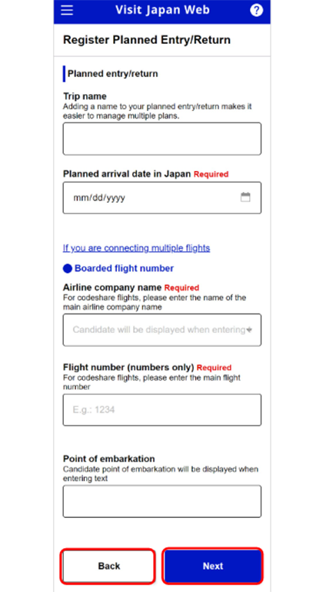This screenshot has height=592, width=333.
Task: Proceed with the blue Next button
Action: pyautogui.click(x=213, y=566)
